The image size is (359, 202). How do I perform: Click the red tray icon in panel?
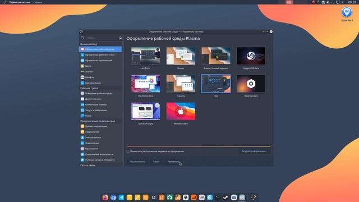(314, 2)
